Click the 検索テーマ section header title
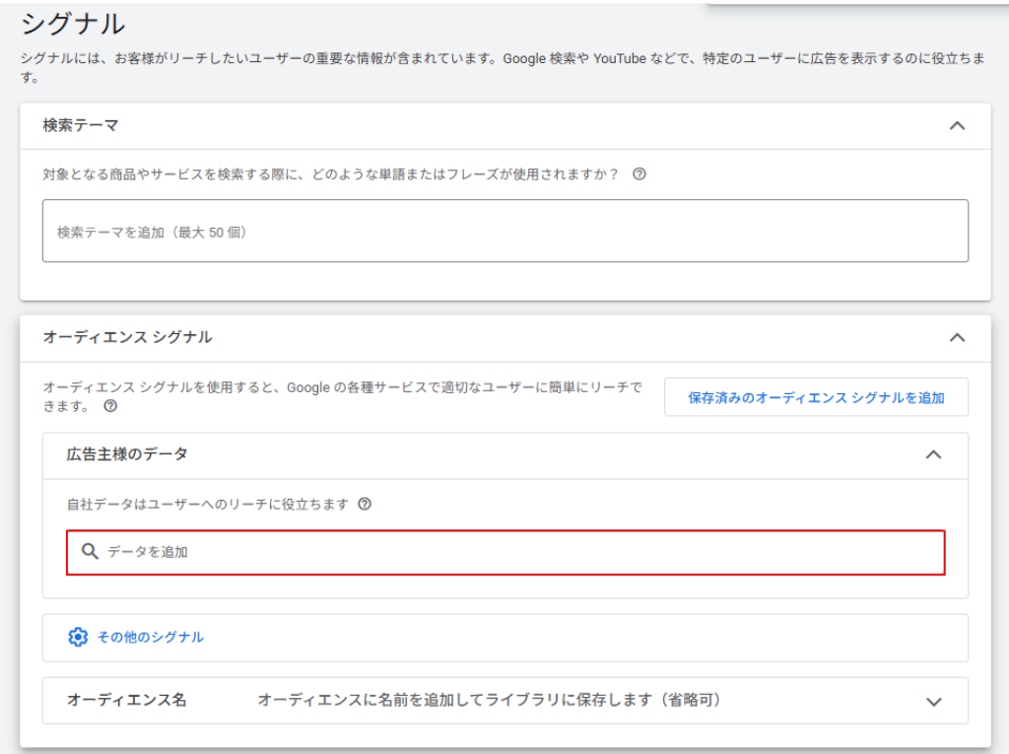Image resolution: width=1009 pixels, height=754 pixels. 81,125
